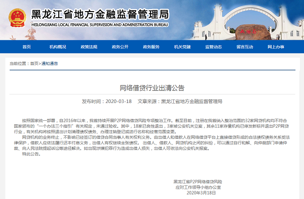304x199 pixels.
Task: Open the 首页 navigation menu item
Action: 26,47
